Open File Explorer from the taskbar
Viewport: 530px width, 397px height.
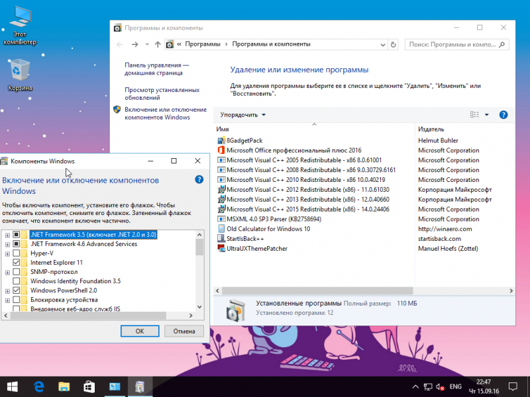[x=64, y=387]
